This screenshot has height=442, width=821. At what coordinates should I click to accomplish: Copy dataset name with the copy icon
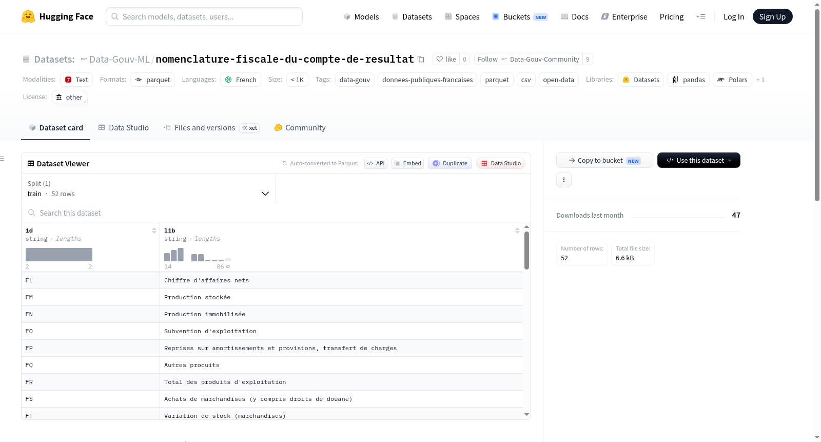tap(421, 59)
